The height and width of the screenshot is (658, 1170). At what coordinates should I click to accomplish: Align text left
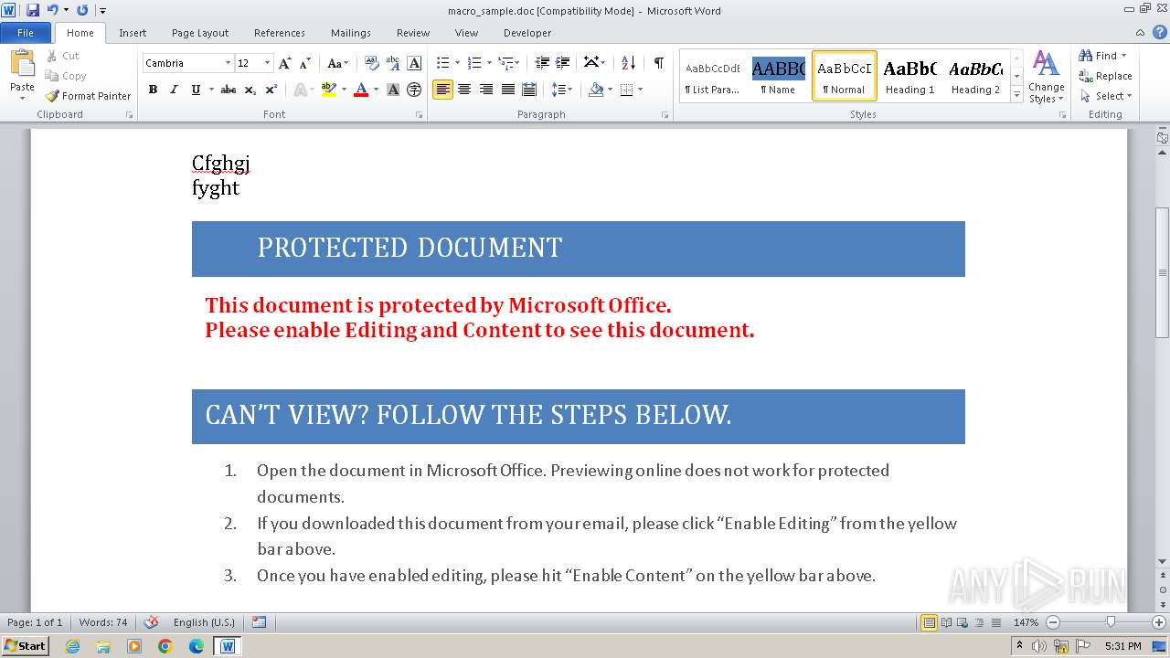tap(442, 90)
